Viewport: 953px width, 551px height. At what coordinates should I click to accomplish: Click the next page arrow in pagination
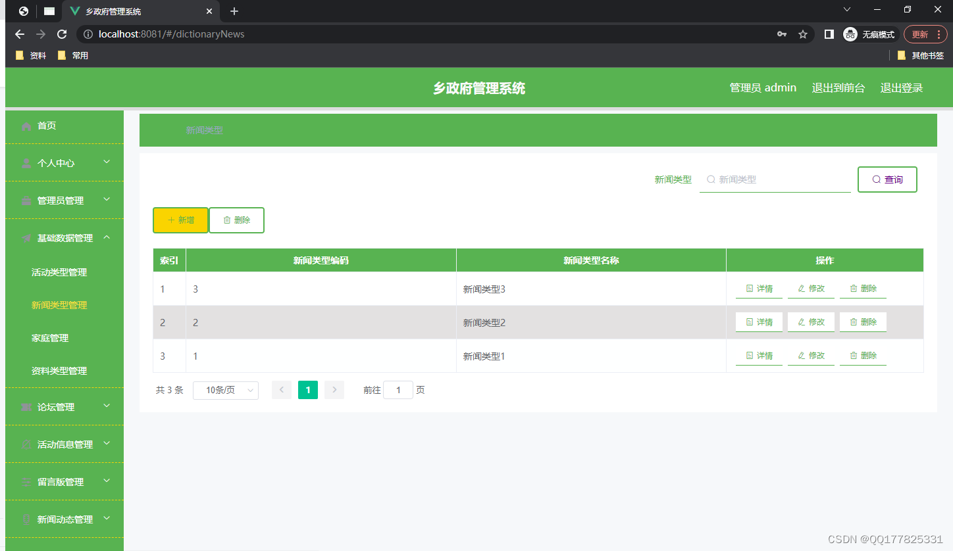334,390
